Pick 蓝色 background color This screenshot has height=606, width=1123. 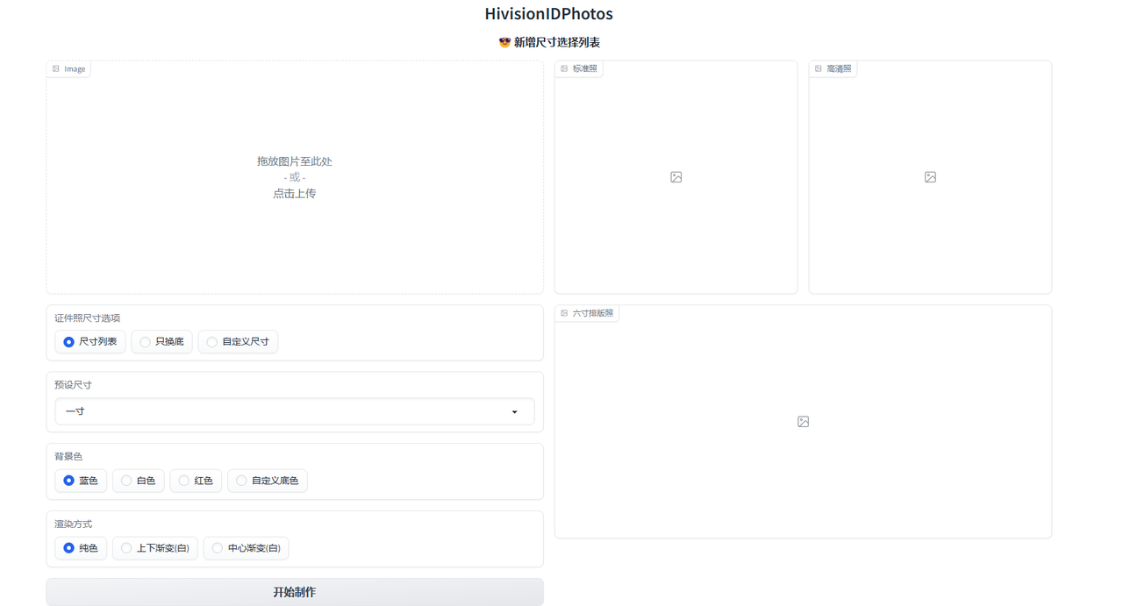point(69,481)
